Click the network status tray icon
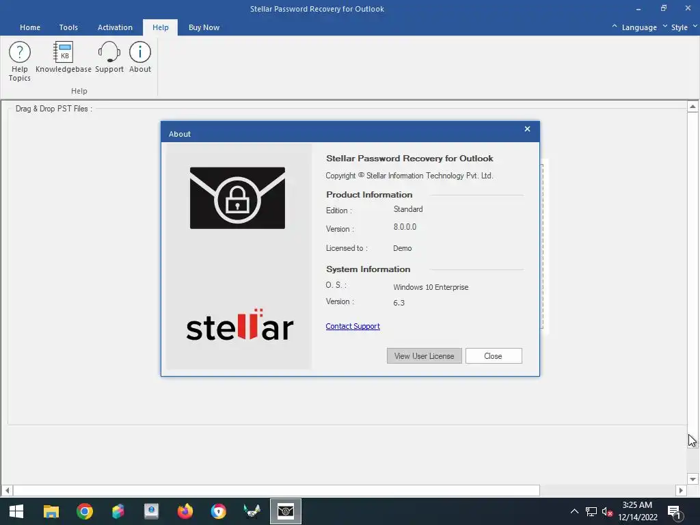The width and height of the screenshot is (700, 525). click(591, 511)
